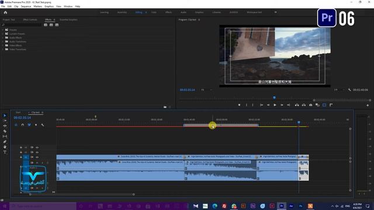Viewport: 374px width, 210px height.
Task: Select the Selection tool in the tools panel
Action: pyautogui.click(x=5, y=116)
